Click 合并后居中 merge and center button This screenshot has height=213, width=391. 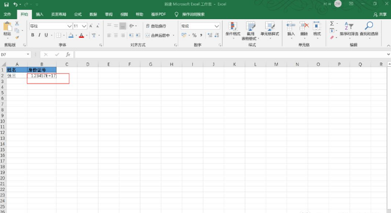tap(158, 35)
